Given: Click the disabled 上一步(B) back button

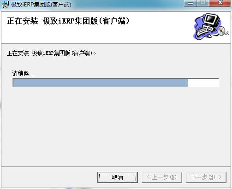Looking at the screenshot, I should (162, 177).
